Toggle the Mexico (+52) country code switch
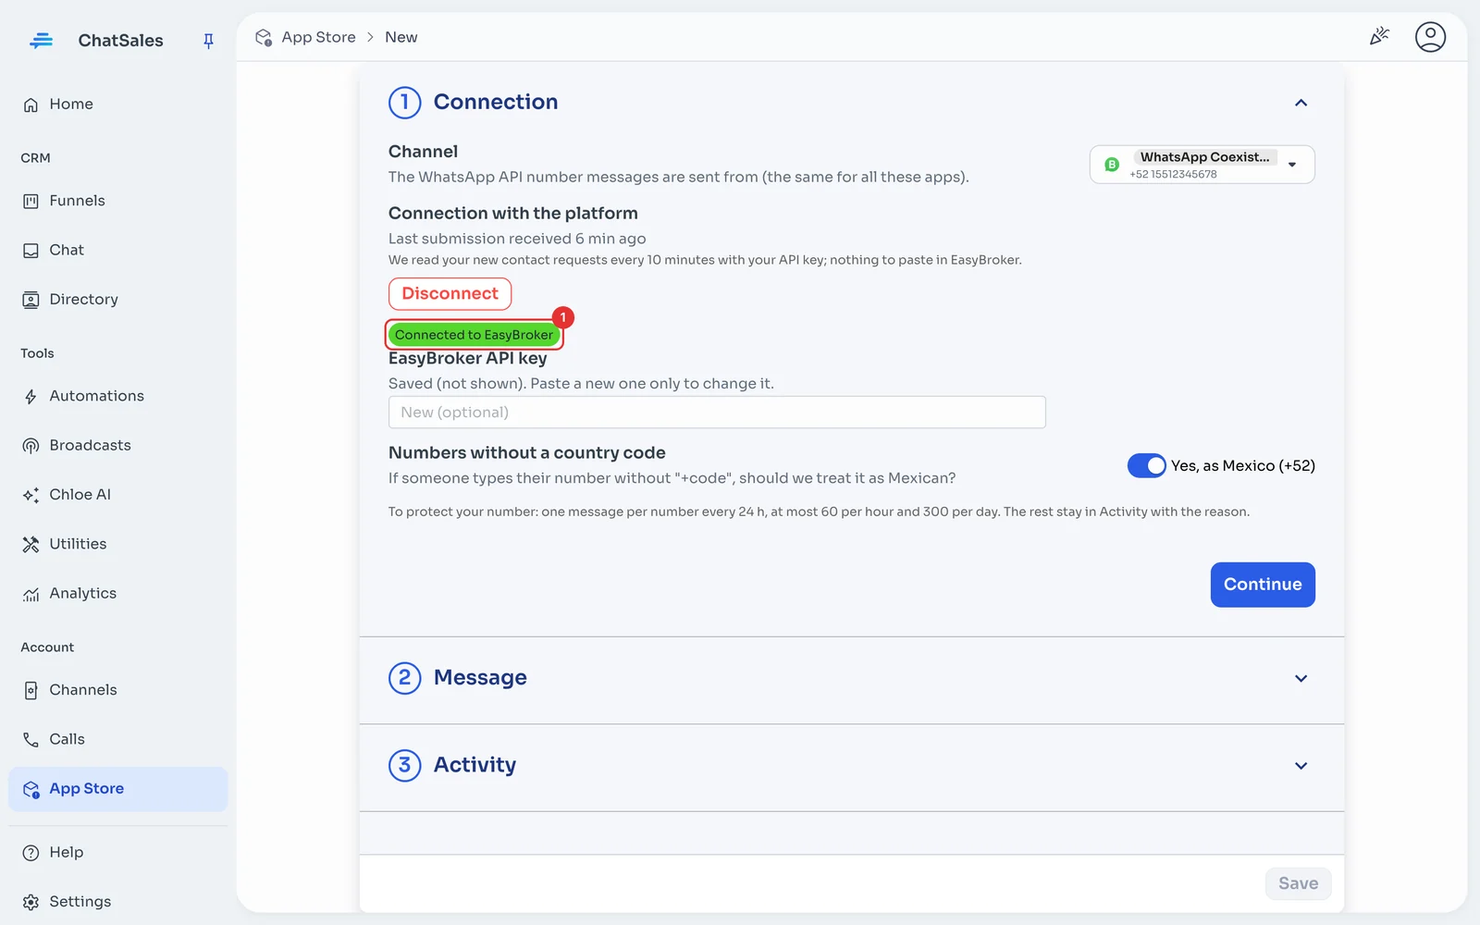This screenshot has width=1480, height=925. (x=1146, y=465)
